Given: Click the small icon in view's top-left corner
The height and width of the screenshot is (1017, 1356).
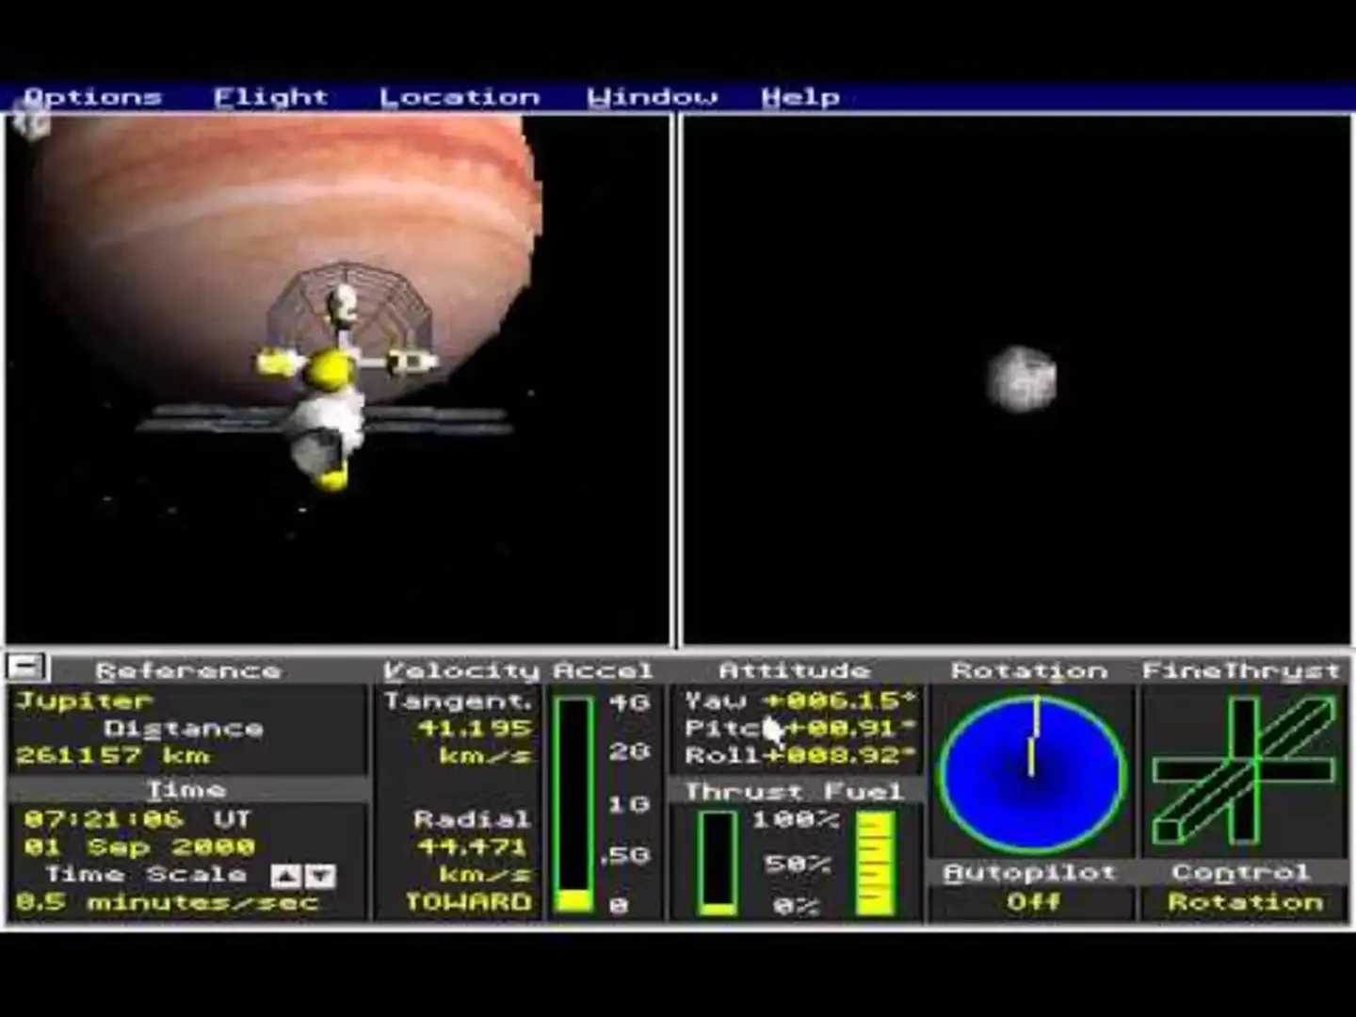Looking at the screenshot, I should 30,123.
